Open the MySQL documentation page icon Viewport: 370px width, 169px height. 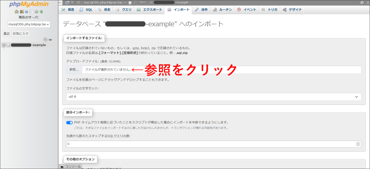[x=31, y=12]
